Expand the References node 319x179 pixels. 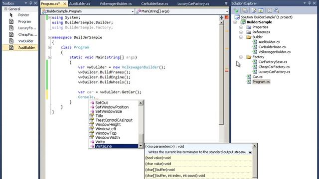click(x=241, y=32)
